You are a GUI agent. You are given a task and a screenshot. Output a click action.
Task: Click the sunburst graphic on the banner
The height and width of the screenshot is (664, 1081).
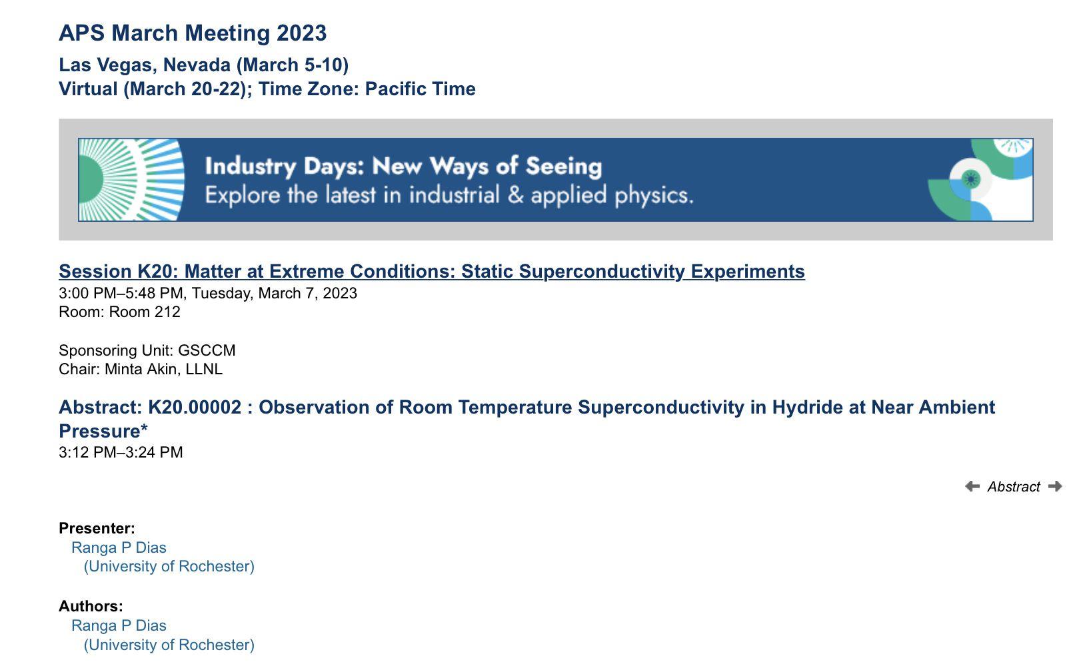[x=131, y=180]
